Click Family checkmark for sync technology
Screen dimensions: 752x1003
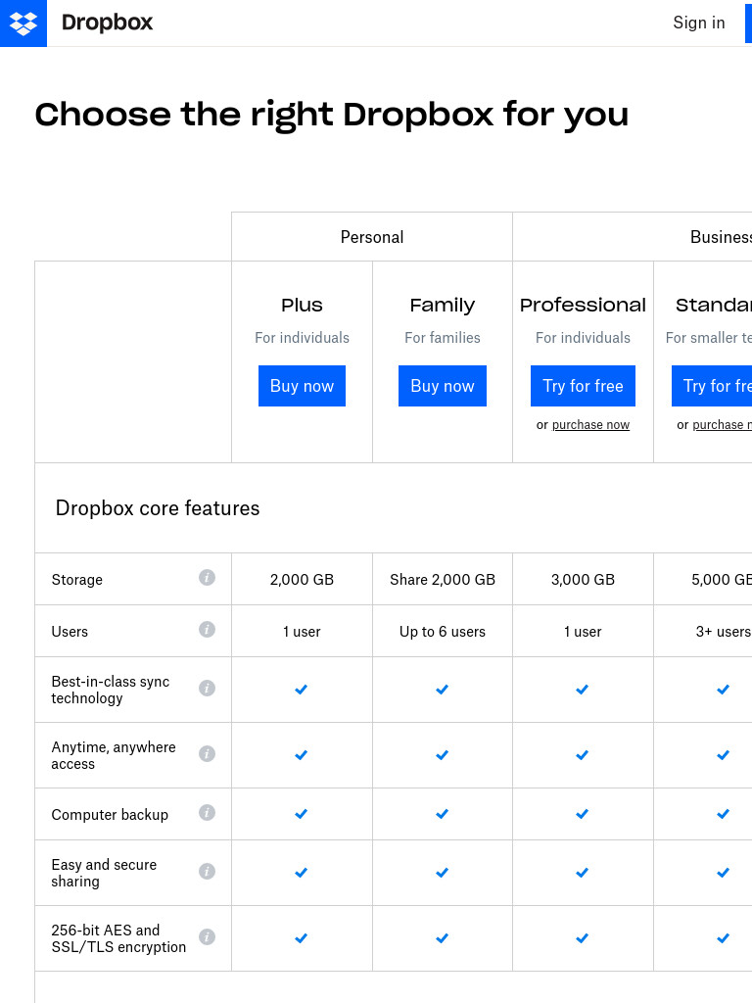pos(442,690)
